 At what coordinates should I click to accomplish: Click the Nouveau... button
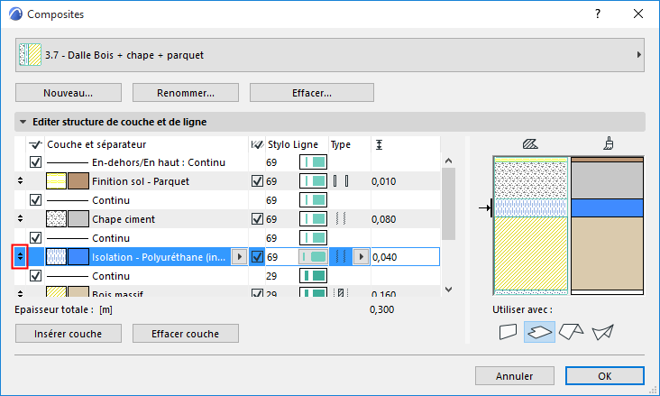(69, 93)
